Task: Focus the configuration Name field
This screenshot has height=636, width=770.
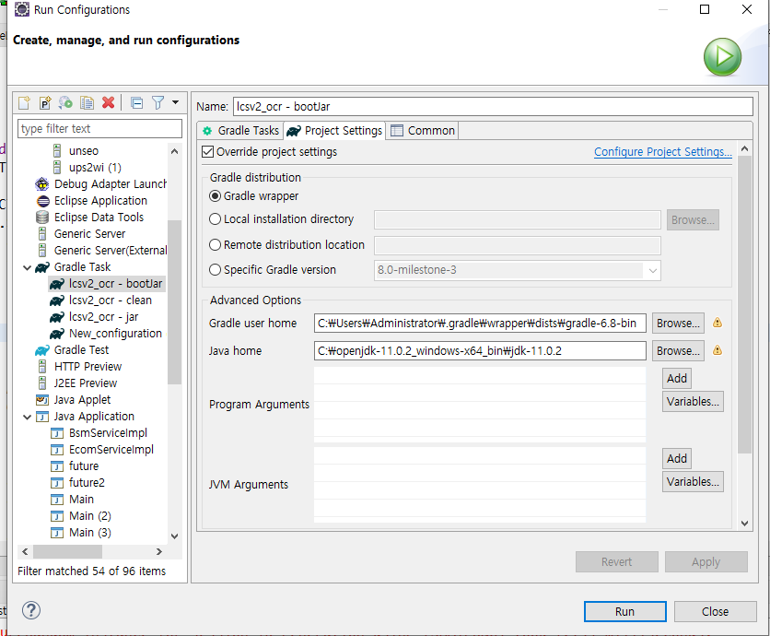Action: click(x=493, y=107)
